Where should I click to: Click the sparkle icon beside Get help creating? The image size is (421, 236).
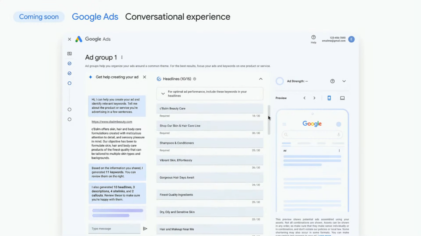click(90, 77)
